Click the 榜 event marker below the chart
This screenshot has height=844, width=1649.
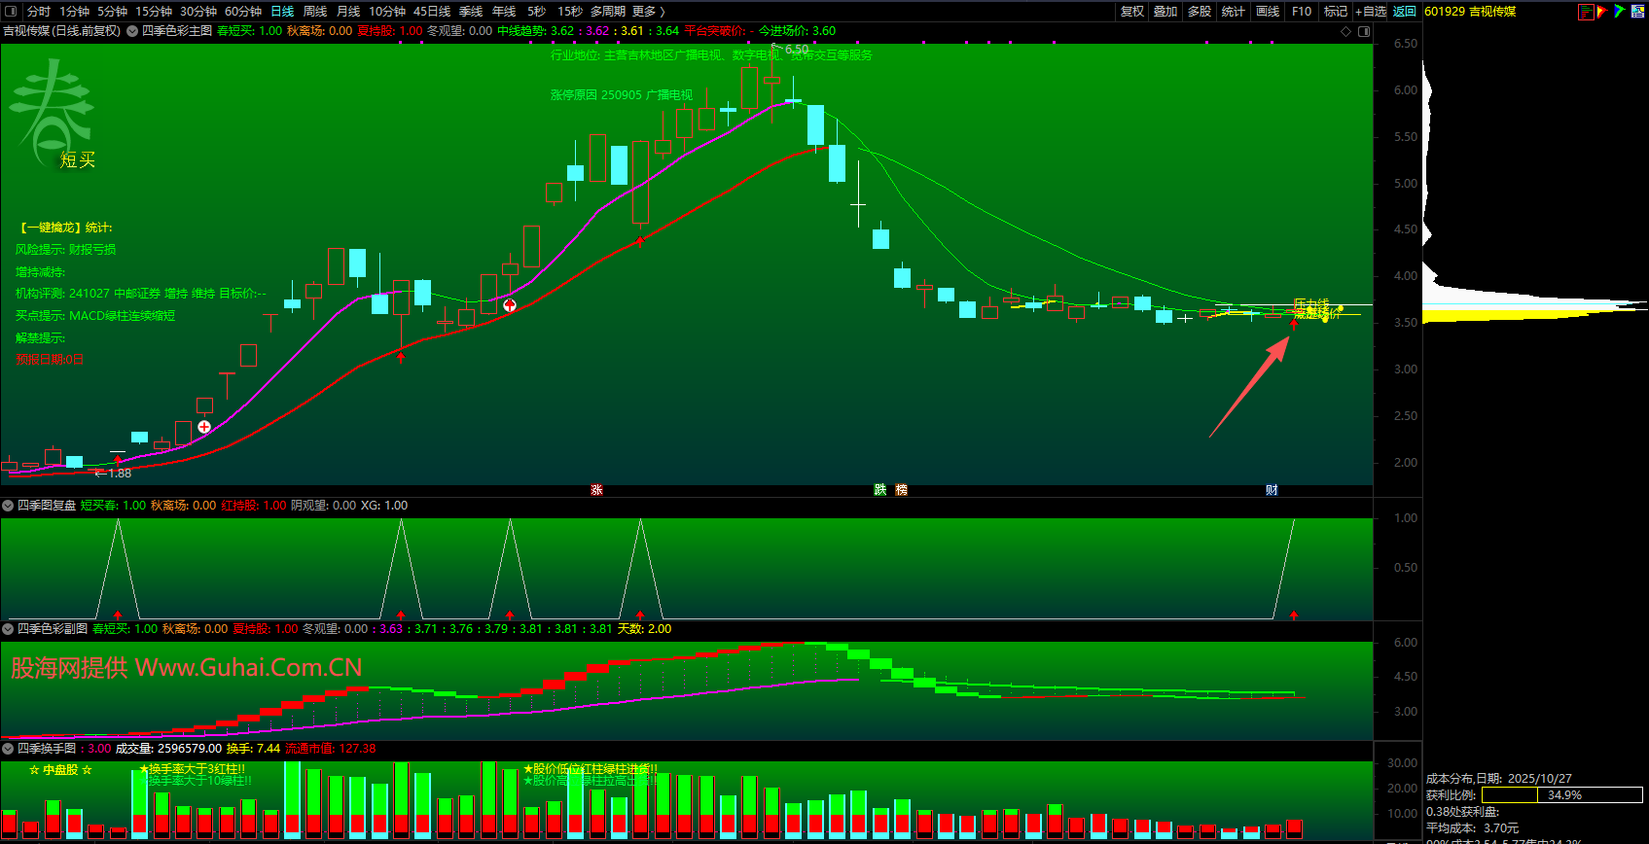pyautogui.click(x=901, y=490)
